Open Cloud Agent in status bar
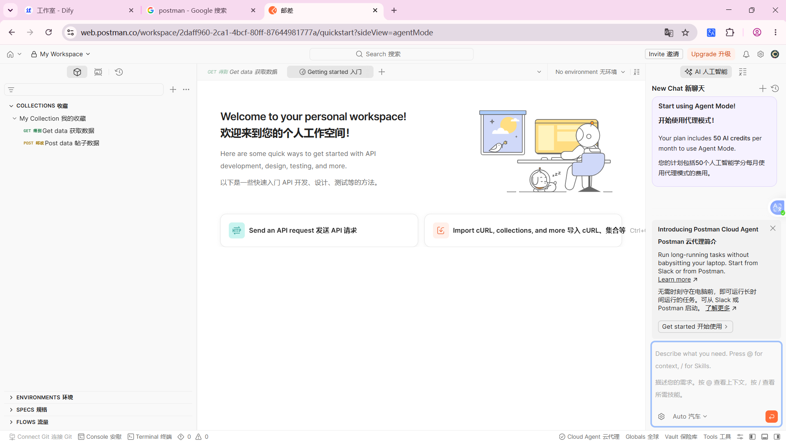 pyautogui.click(x=589, y=437)
